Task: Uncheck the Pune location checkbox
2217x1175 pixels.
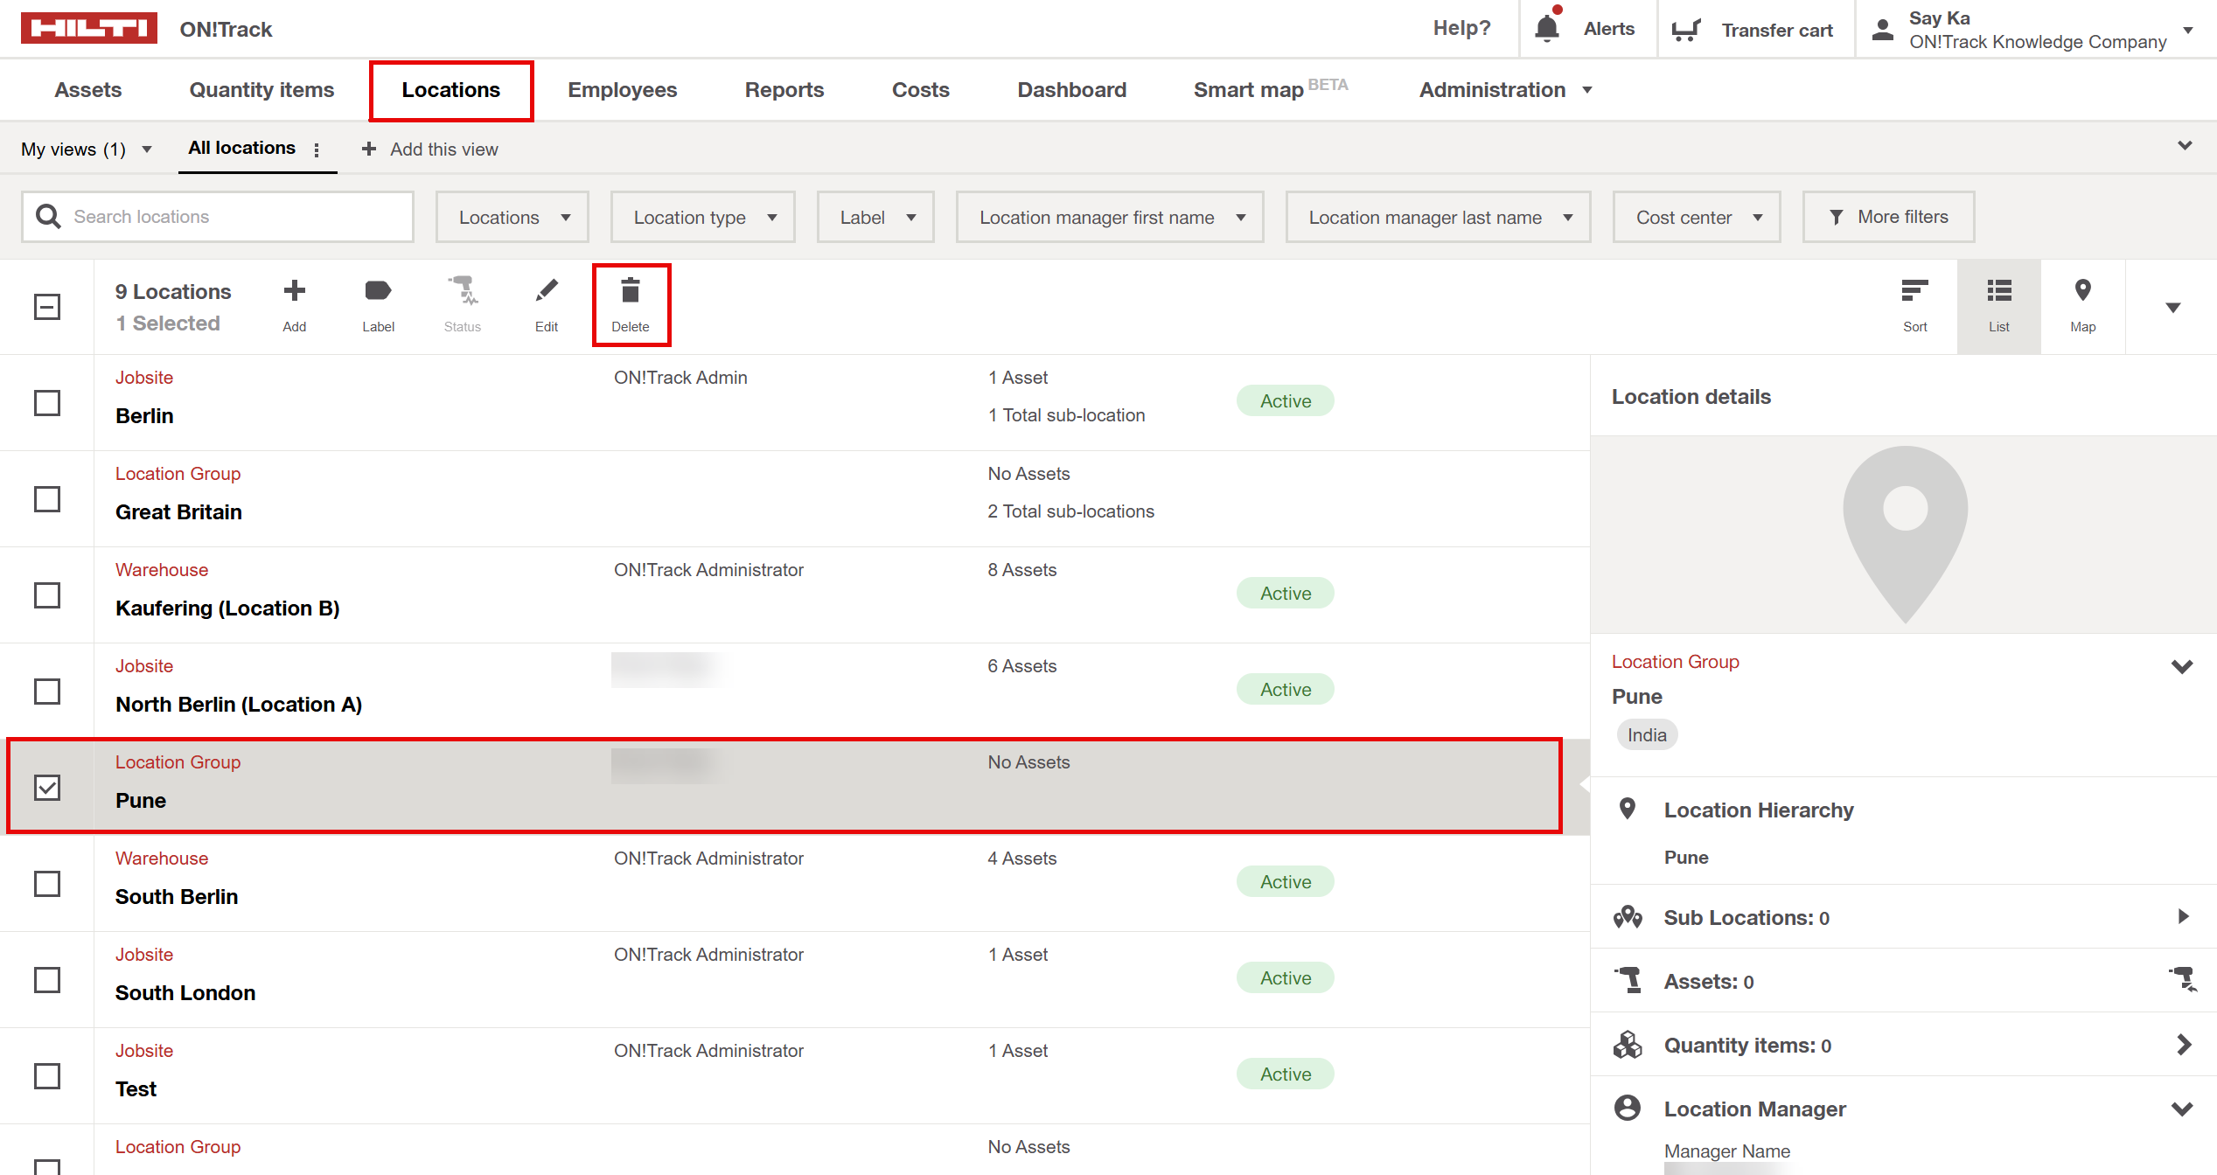Action: pyautogui.click(x=47, y=788)
